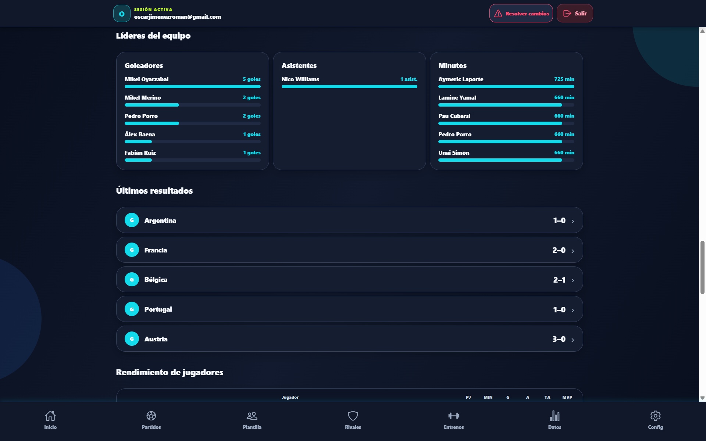
Task: Click the Goleadores card heading
Action: point(144,66)
